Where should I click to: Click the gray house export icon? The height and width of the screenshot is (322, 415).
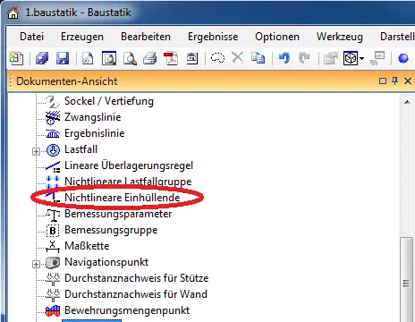point(331,58)
